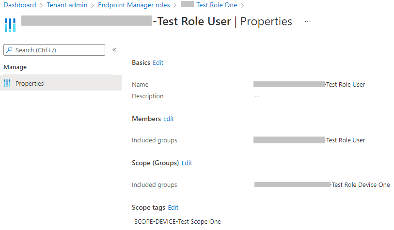Click the chevron after Dashboard breadcrumb
Viewport: 394px width, 230px height.
tap(41, 5)
